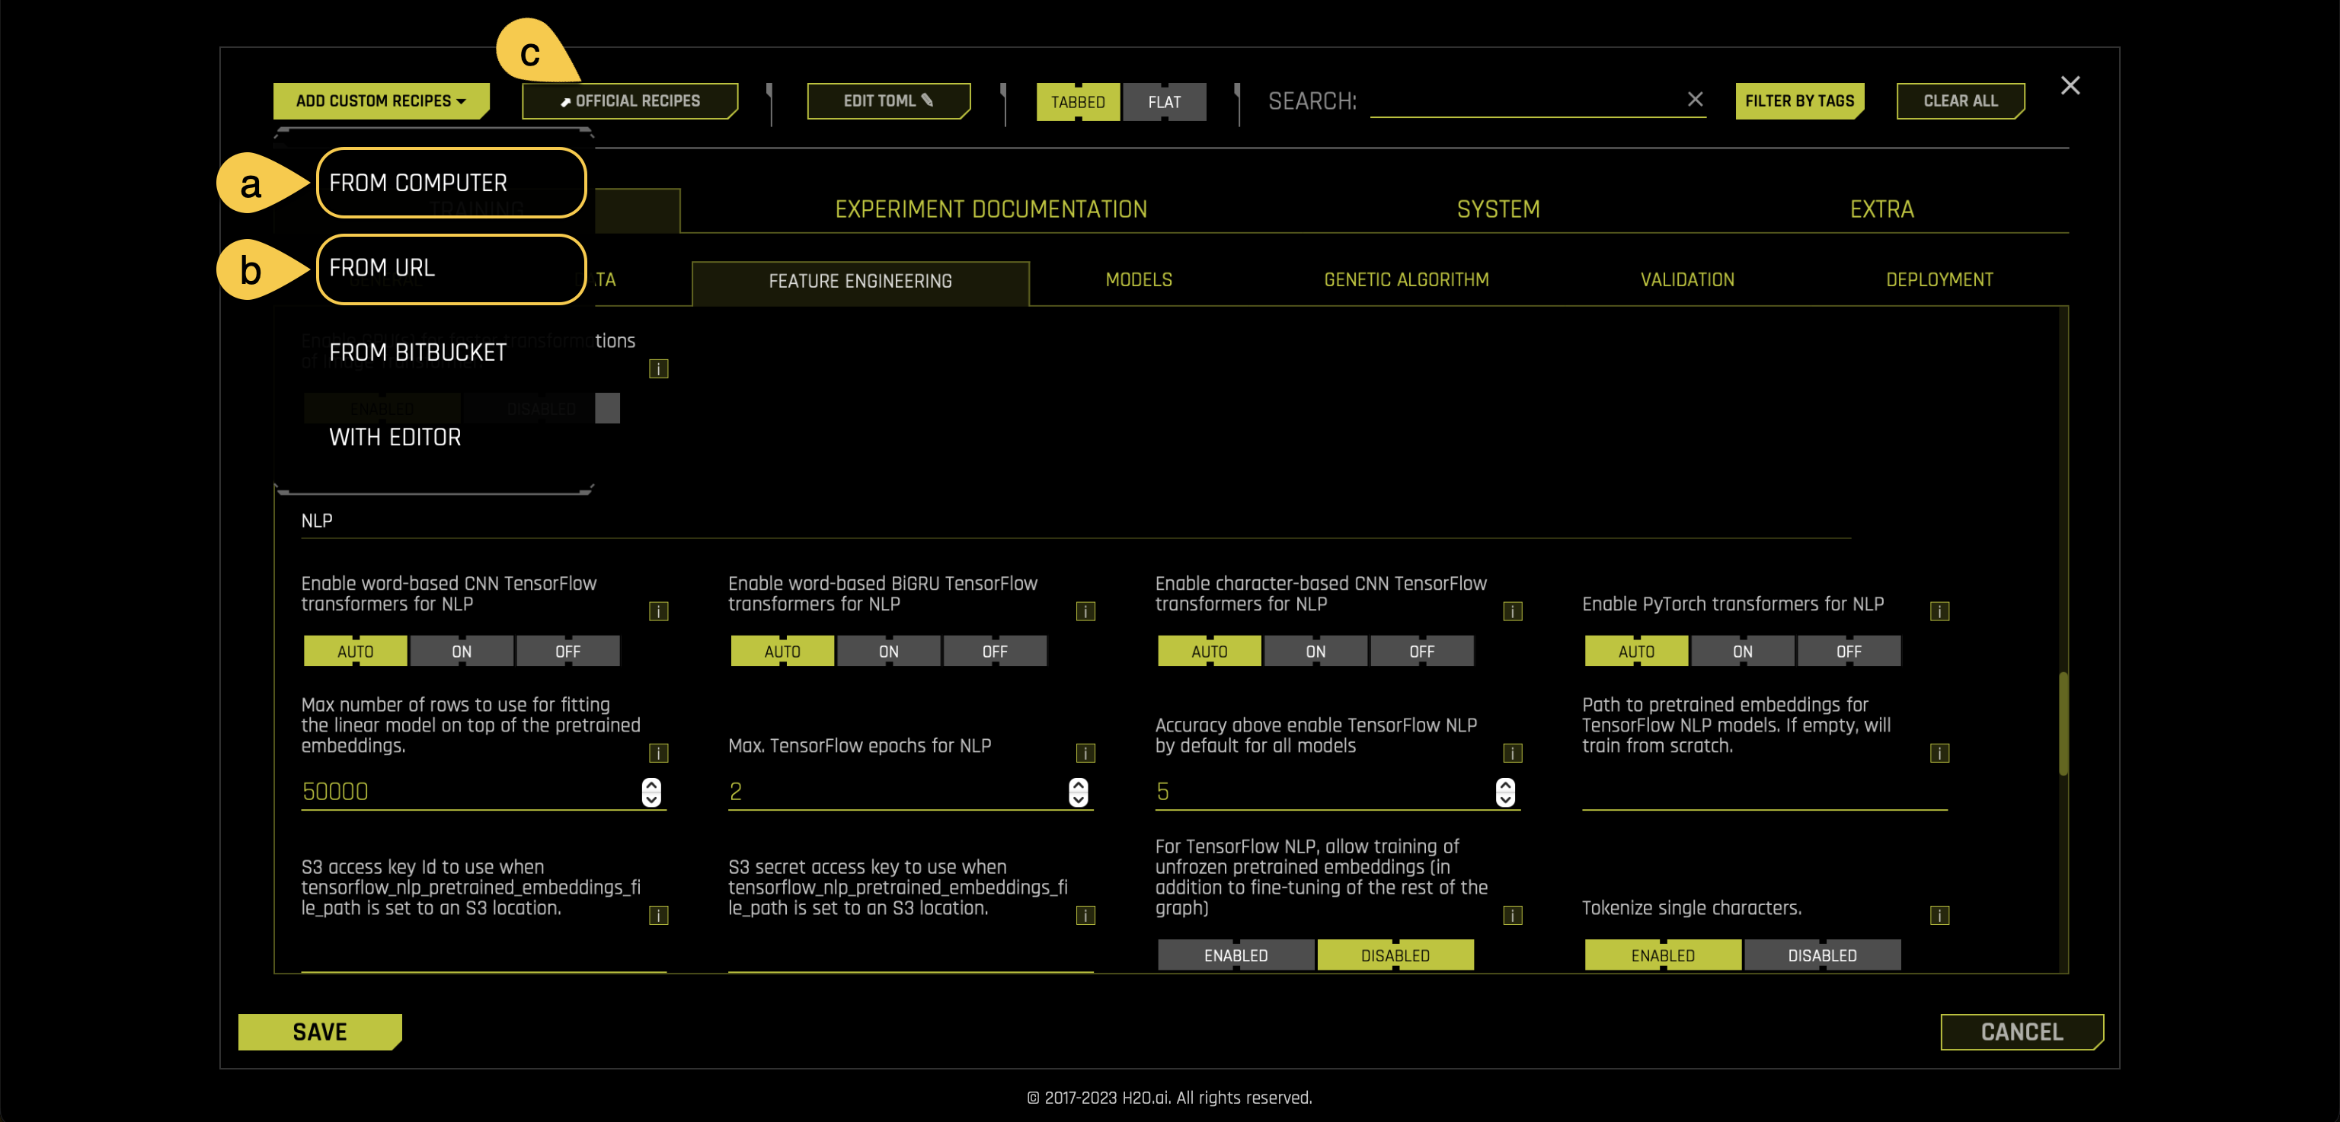Switch settings view to FLAT

tap(1165, 102)
